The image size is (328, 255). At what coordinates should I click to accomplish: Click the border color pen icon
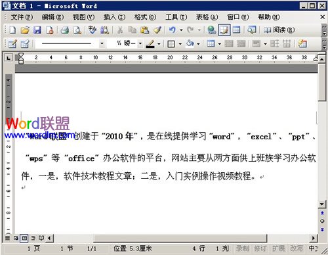point(150,44)
